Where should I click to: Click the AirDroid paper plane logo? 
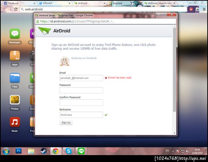coord(44,31)
